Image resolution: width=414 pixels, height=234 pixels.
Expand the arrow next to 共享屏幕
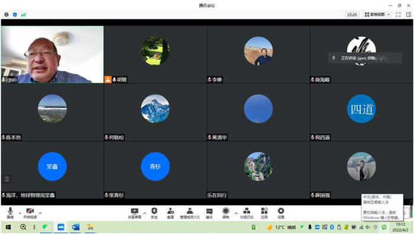tap(145, 213)
